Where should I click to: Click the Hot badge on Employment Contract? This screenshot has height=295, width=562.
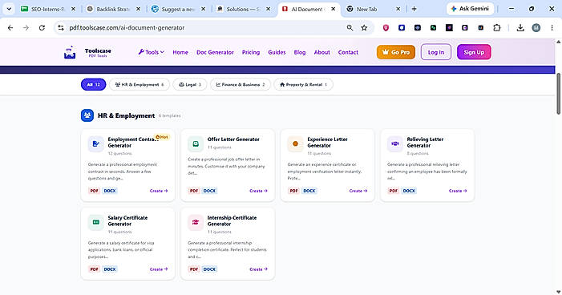tap(162, 137)
